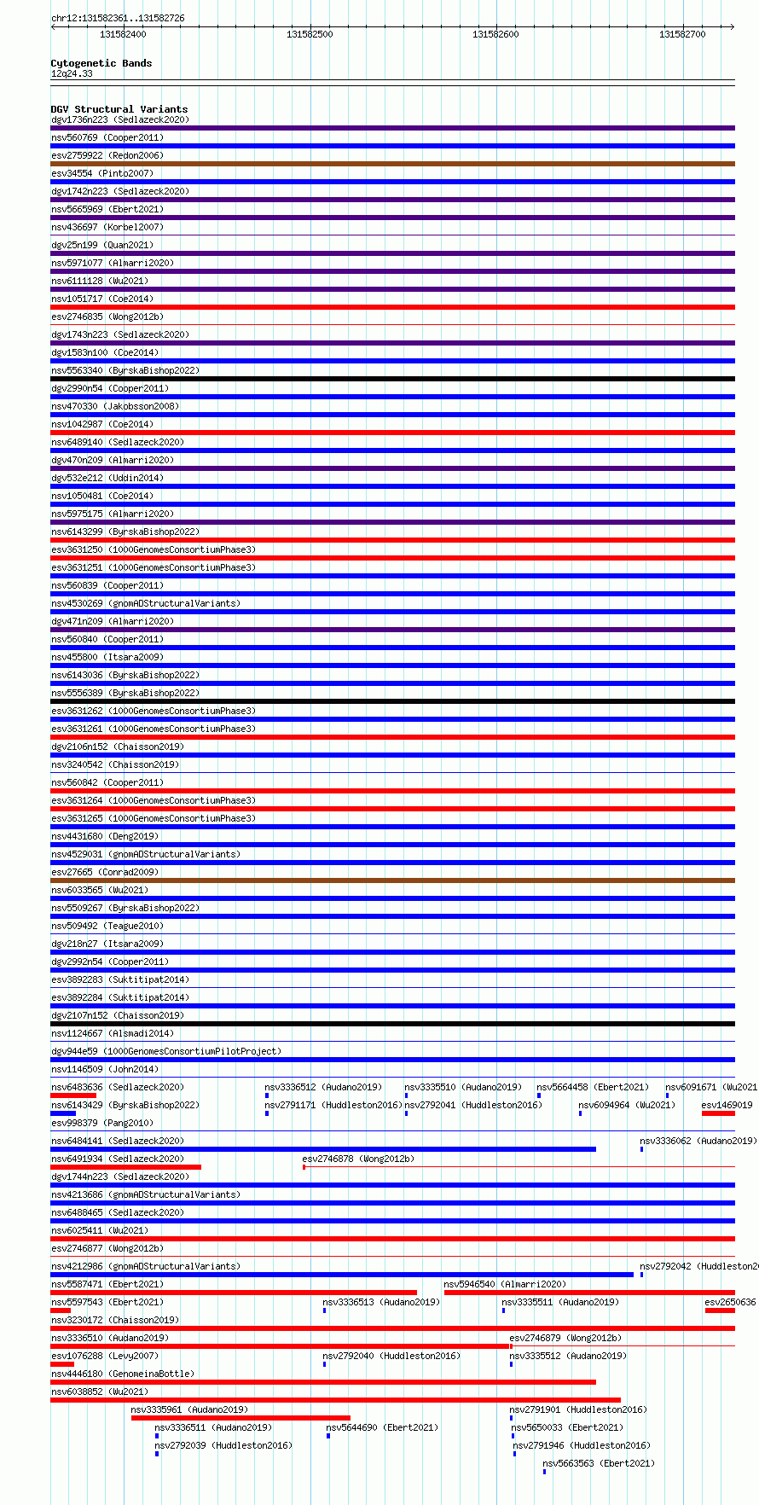Viewport: 759px width, 1505px height.
Task: Select the nsv3335510 (Audano2019) label
Action: pos(463,1087)
